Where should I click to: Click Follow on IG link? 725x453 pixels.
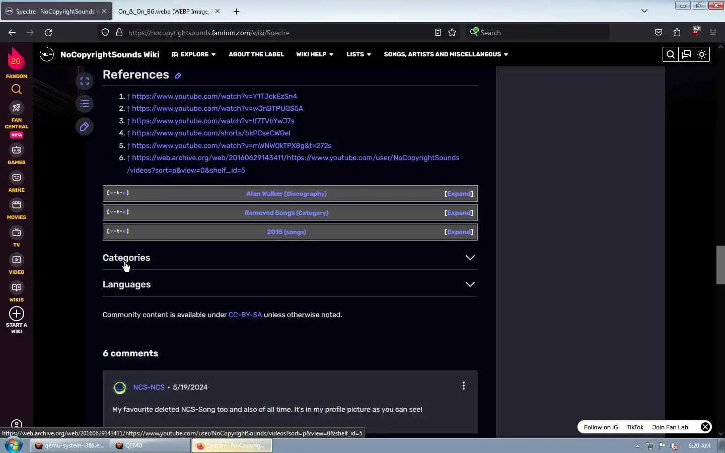click(601, 427)
